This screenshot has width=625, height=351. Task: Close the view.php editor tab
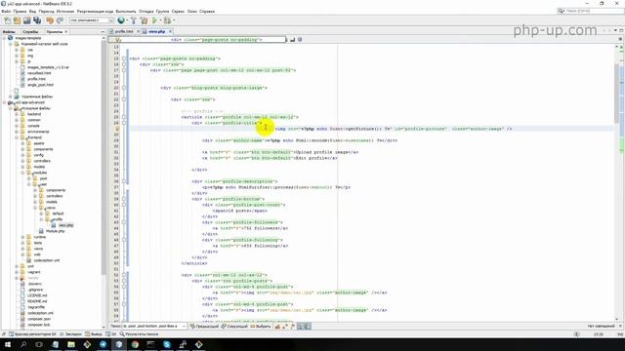[x=170, y=31]
